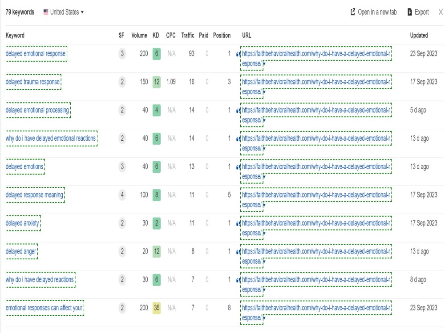
Task: Click the United States flag icon
Action: tap(46, 12)
